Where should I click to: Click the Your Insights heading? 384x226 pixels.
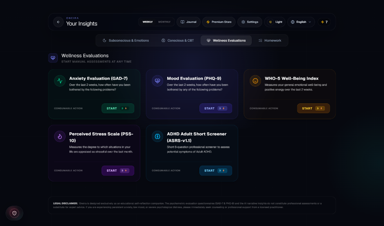[x=81, y=24]
